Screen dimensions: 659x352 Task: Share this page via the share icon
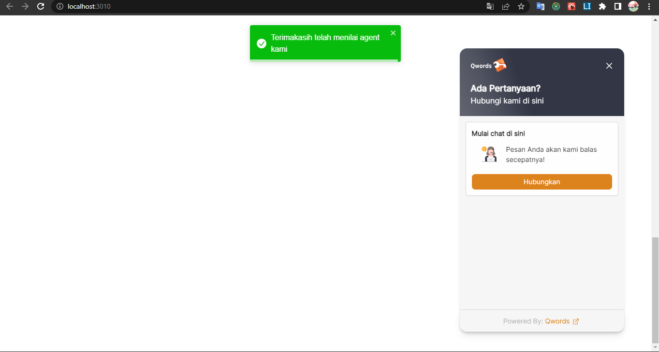[506, 6]
